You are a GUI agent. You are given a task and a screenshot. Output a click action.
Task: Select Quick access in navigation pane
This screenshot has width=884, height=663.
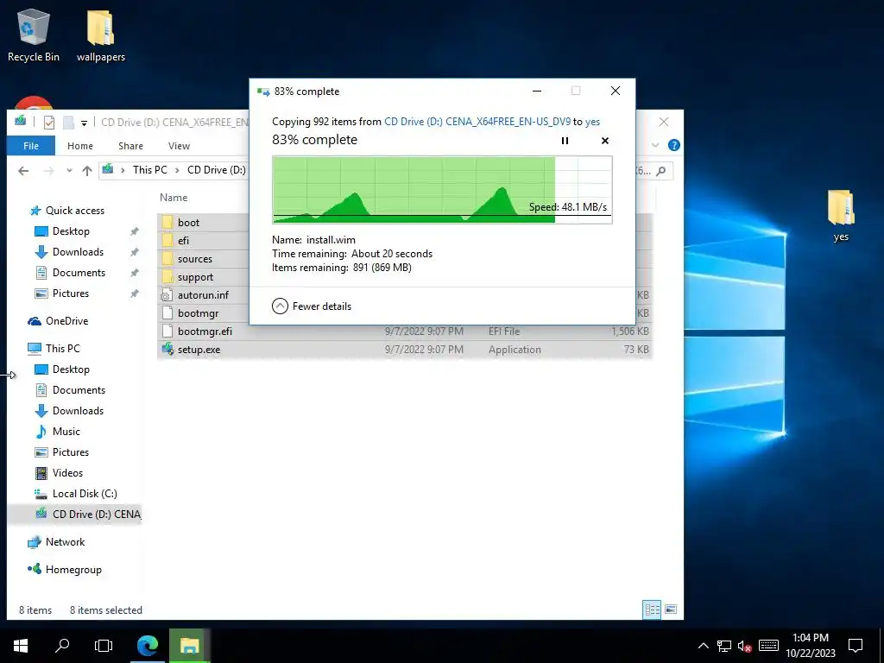(75, 211)
